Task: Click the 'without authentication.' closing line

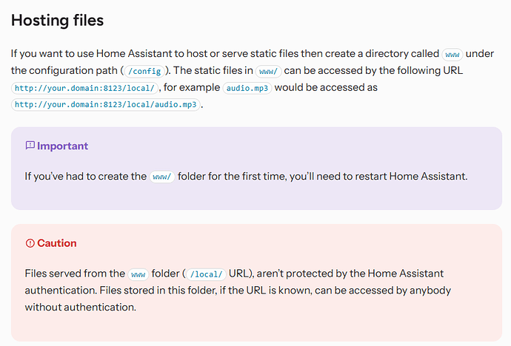Action: point(81,307)
